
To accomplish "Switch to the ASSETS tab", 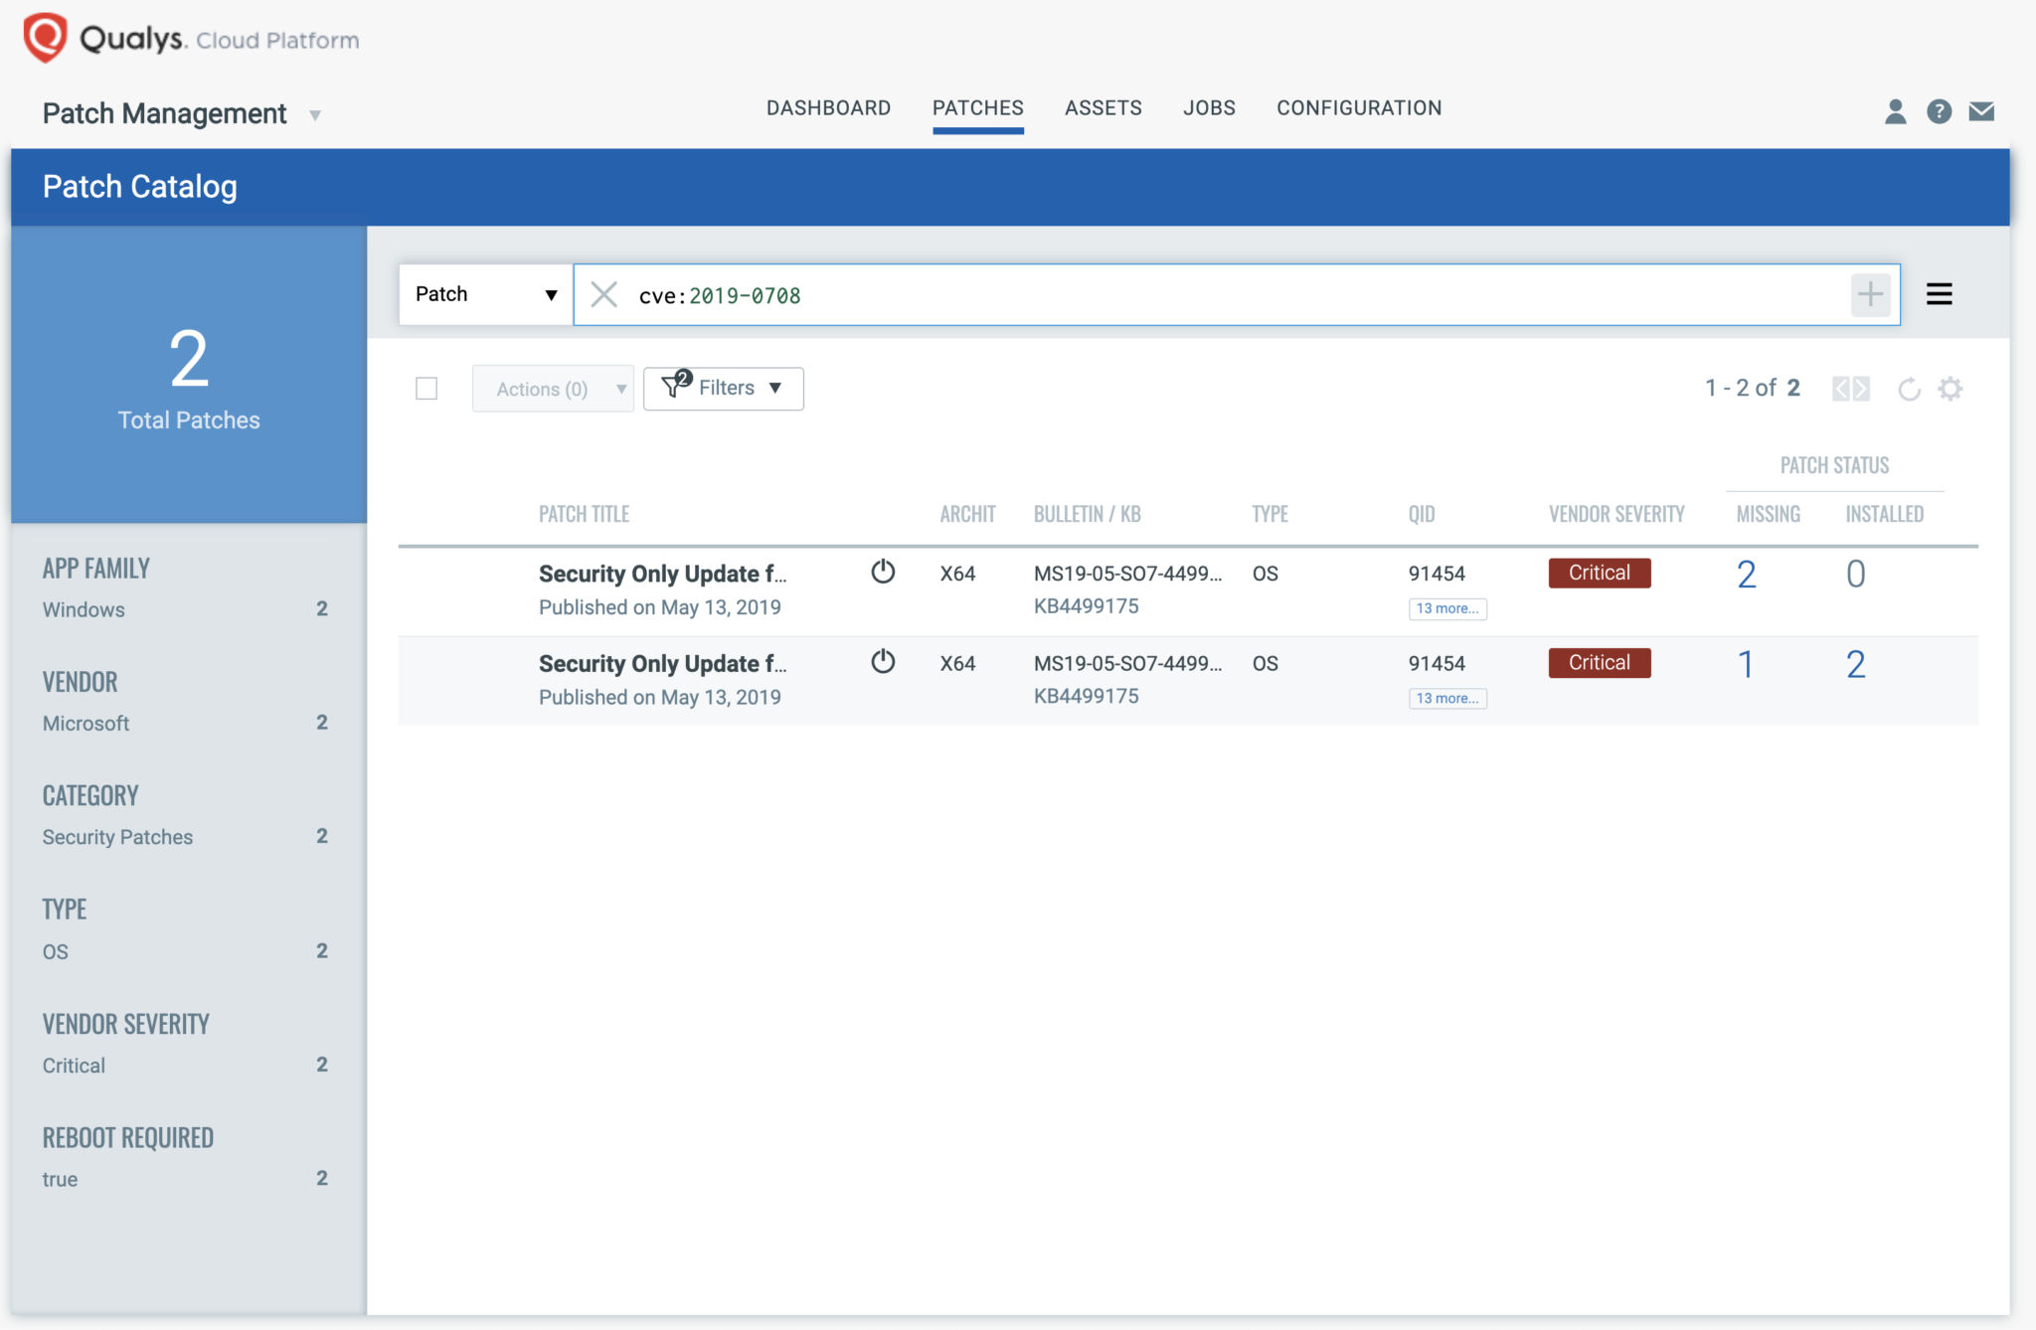I will tap(1103, 107).
